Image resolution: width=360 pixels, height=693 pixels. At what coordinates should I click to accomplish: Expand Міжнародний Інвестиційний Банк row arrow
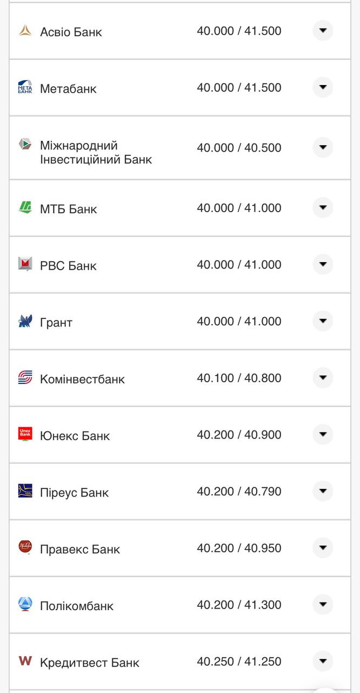point(323,147)
